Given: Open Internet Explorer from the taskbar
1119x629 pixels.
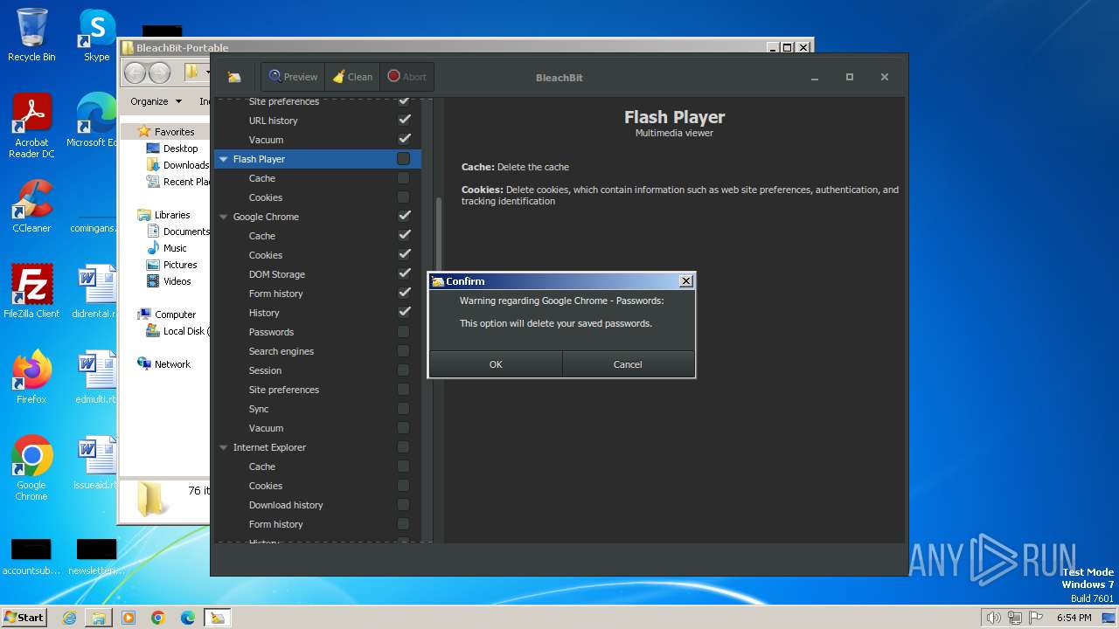Looking at the screenshot, I should point(69,618).
